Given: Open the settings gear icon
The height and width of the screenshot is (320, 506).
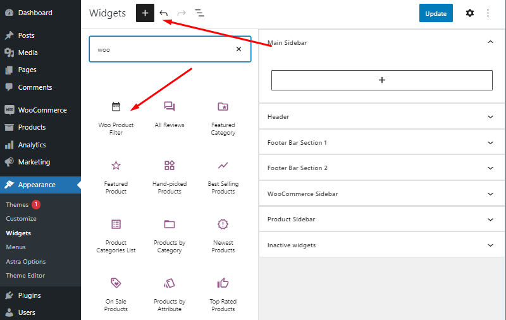Looking at the screenshot, I should [x=470, y=13].
